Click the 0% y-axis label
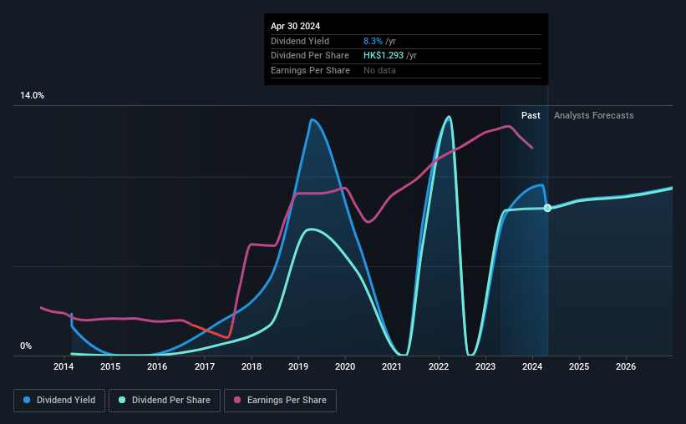This screenshot has width=686, height=424. [x=26, y=346]
